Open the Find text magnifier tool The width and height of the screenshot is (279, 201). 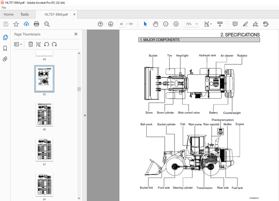47,24
